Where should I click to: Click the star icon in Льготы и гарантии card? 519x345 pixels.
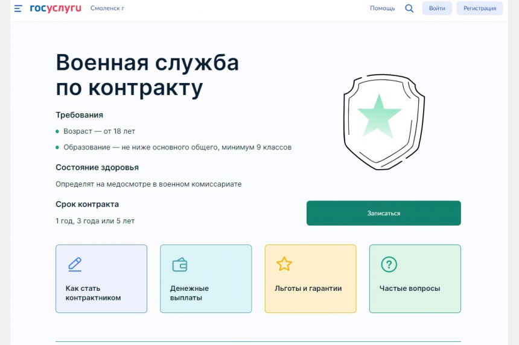284,264
